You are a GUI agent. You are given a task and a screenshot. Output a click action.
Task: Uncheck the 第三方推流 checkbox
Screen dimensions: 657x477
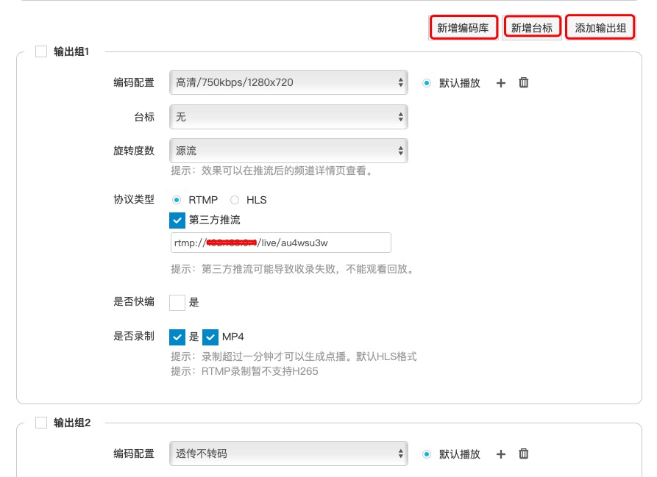(177, 220)
